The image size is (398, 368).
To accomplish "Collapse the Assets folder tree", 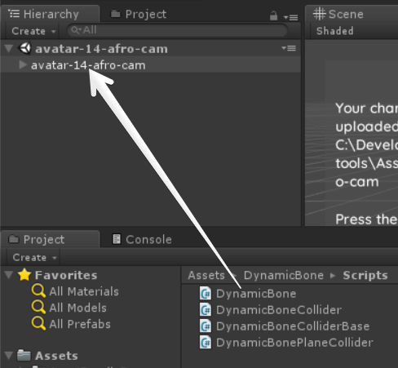I will pos(9,355).
